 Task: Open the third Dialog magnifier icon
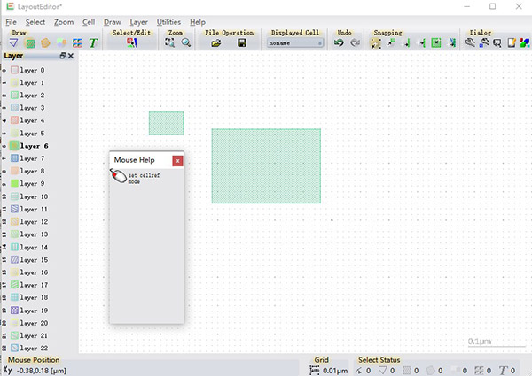(497, 43)
